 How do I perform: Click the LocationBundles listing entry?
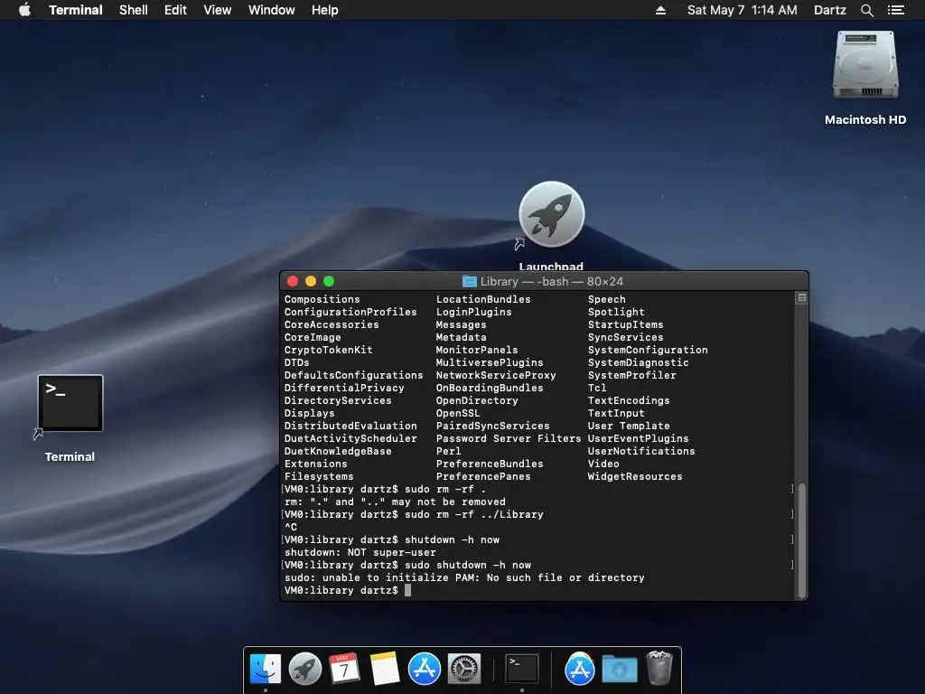(x=483, y=299)
